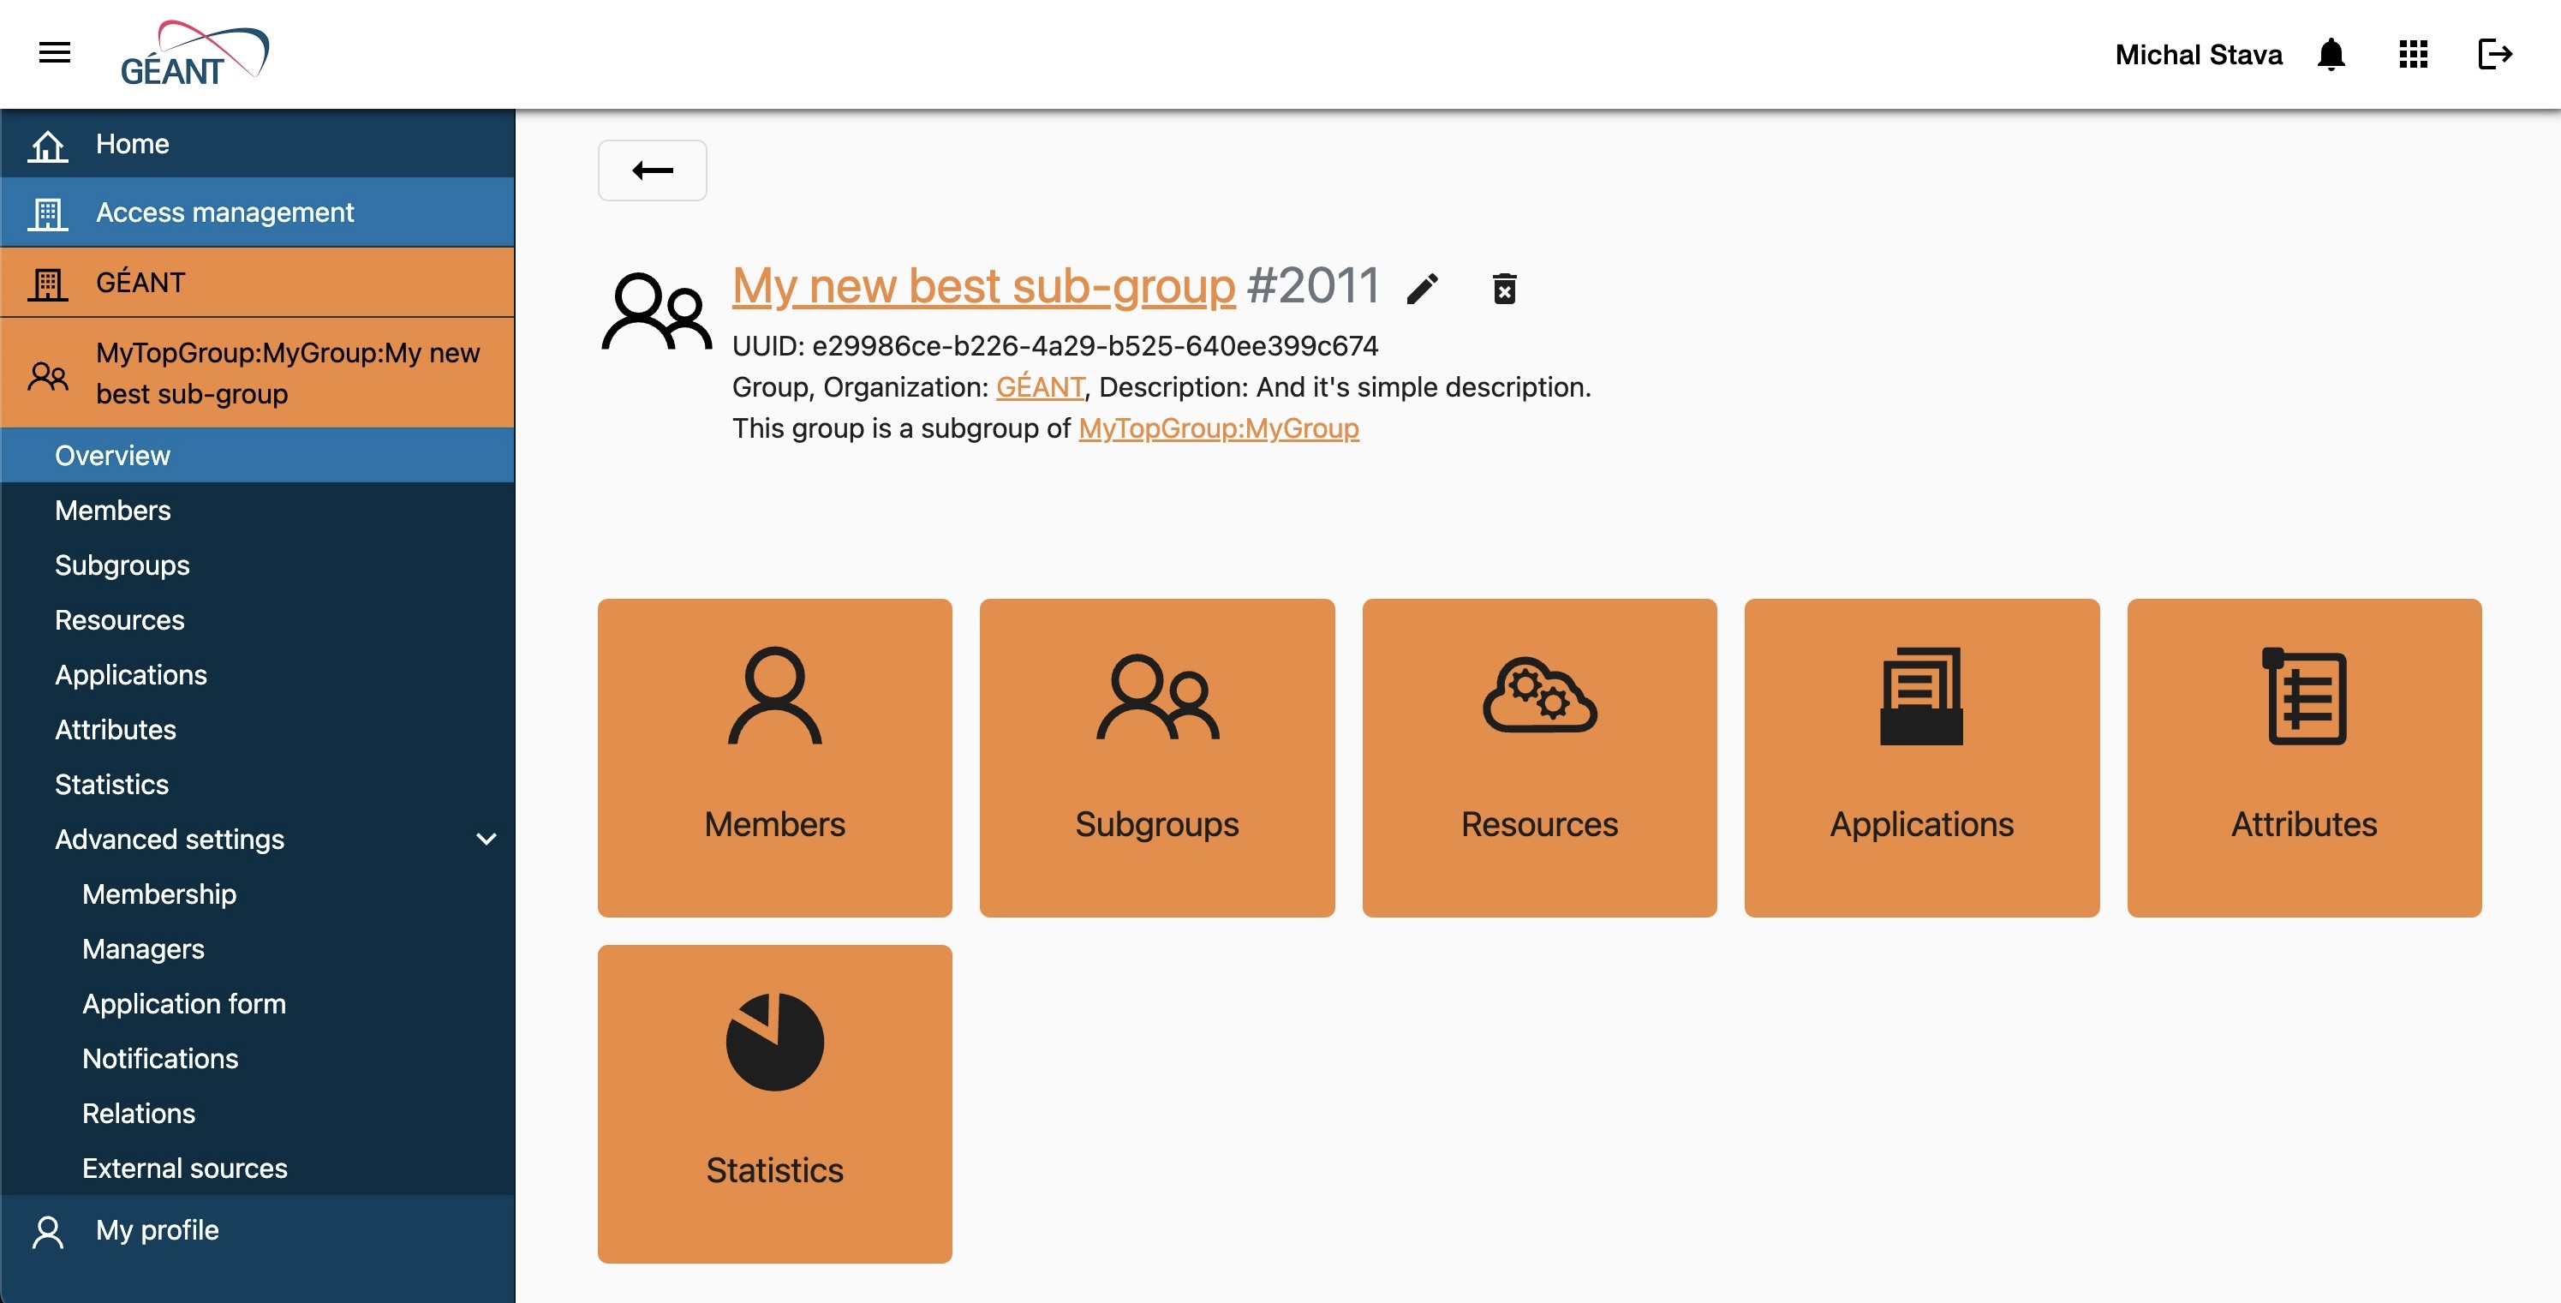Viewport: 2561px width, 1303px height.
Task: Click the Resources tile label
Action: (1539, 825)
